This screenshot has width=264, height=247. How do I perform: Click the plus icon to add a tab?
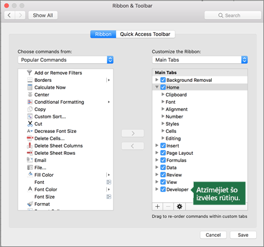158,206
